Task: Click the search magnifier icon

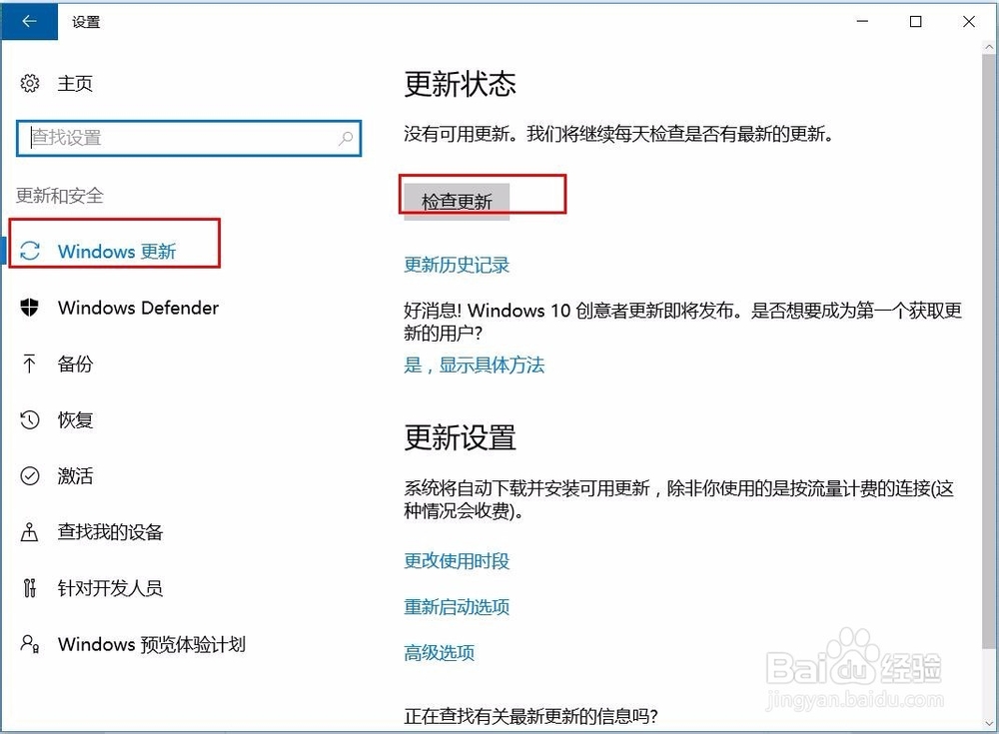Action: [x=346, y=138]
